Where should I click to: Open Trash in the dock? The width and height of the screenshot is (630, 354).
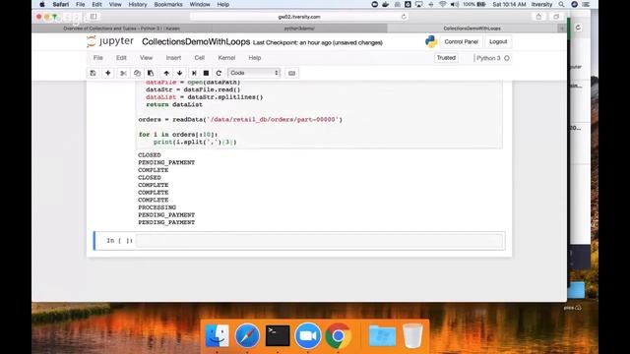click(x=412, y=335)
